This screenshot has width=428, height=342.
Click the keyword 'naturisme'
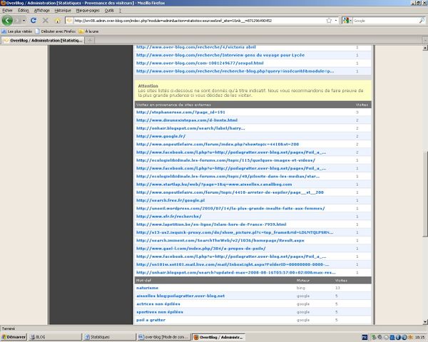(x=147, y=288)
